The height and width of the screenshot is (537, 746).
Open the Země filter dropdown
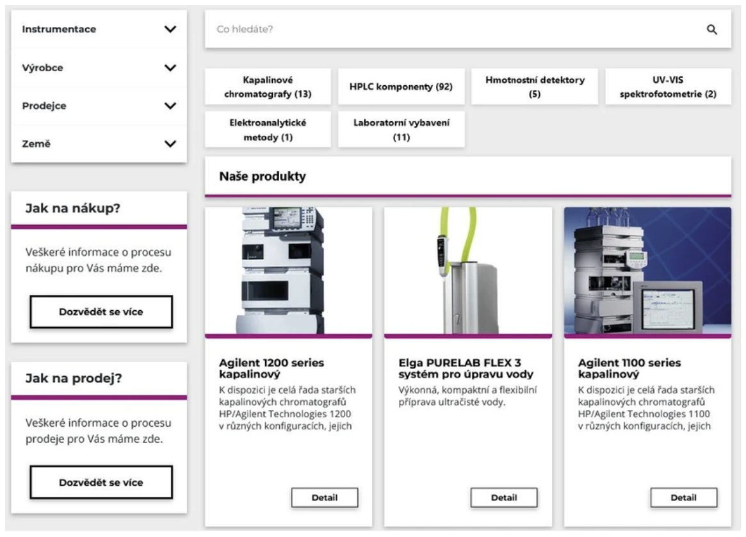pos(99,144)
